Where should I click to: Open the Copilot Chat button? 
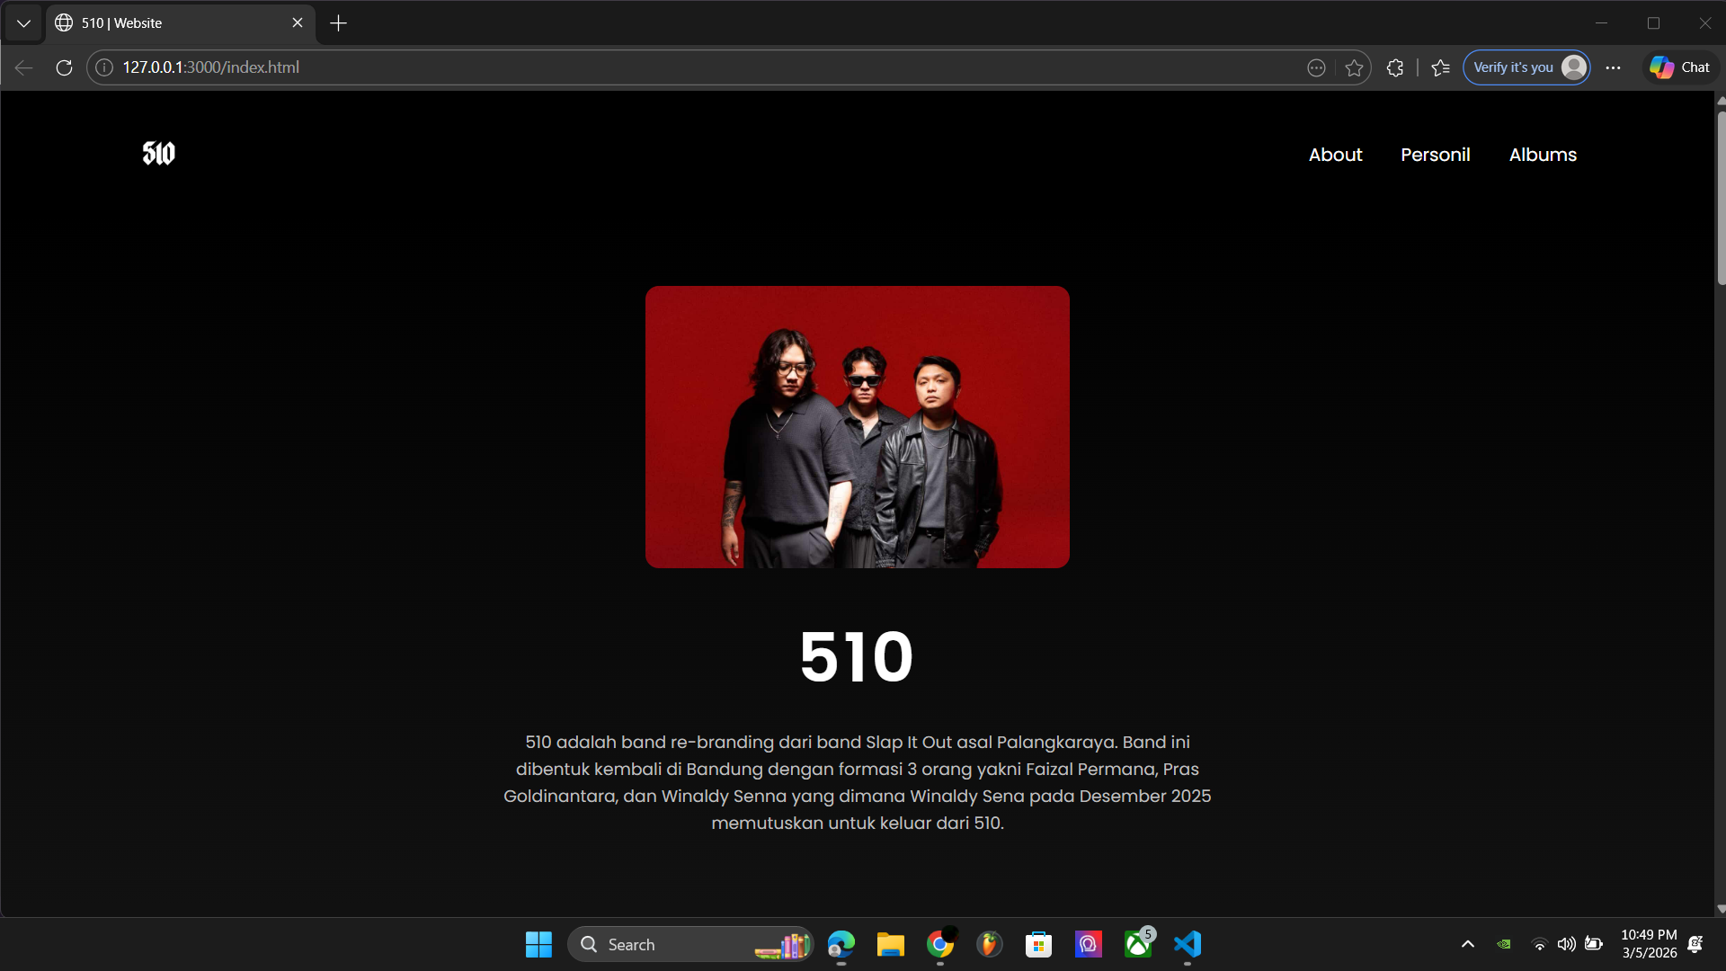1679,67
